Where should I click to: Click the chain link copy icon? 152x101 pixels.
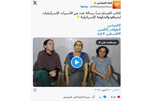[x=93, y=97]
